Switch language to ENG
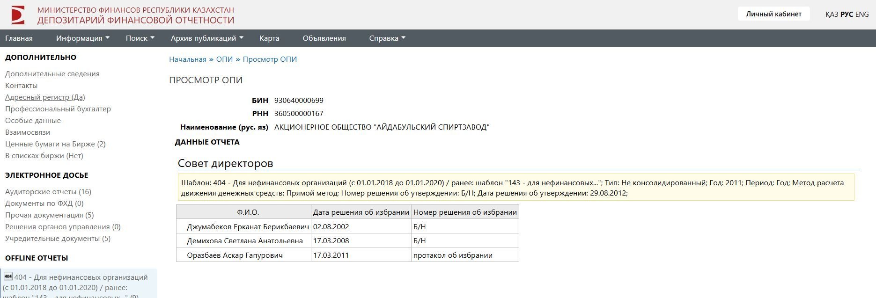Image resolution: width=876 pixels, height=298 pixels. [862, 15]
